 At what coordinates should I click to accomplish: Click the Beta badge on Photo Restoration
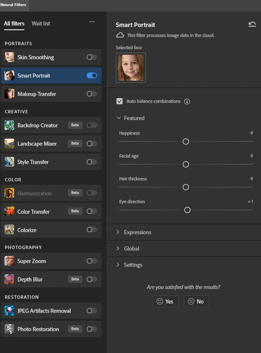[x=75, y=329]
